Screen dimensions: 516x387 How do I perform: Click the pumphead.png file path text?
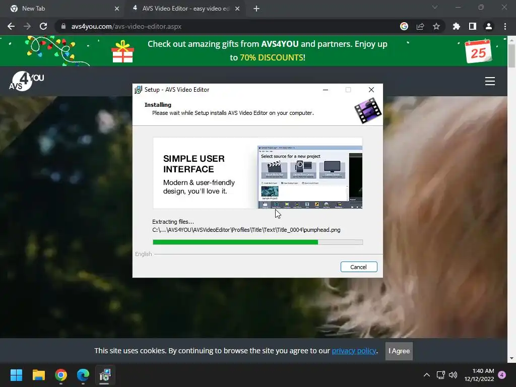pos(246,230)
